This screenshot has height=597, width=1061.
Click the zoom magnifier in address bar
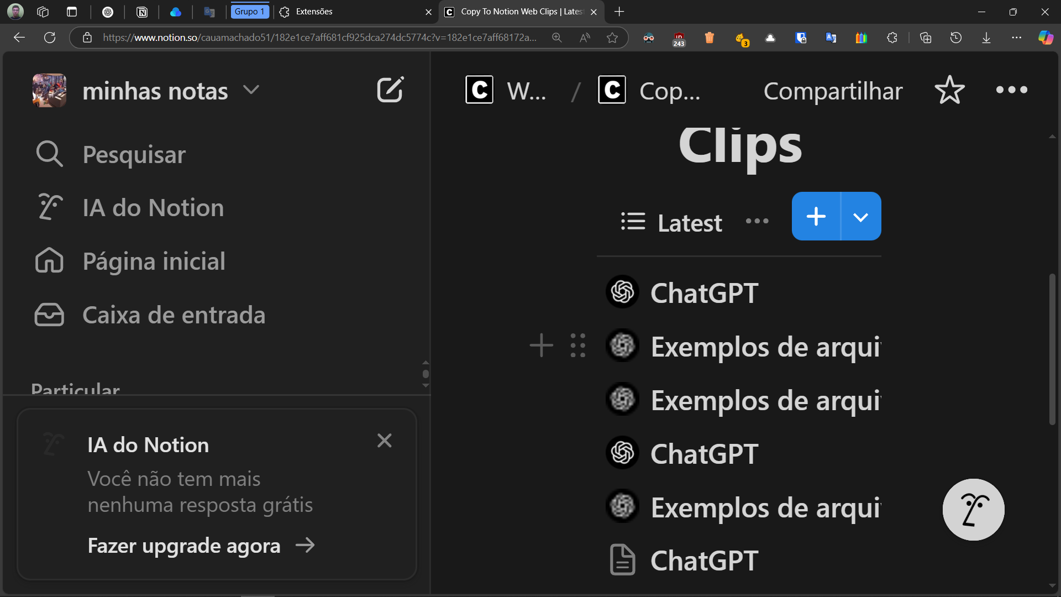[556, 38]
